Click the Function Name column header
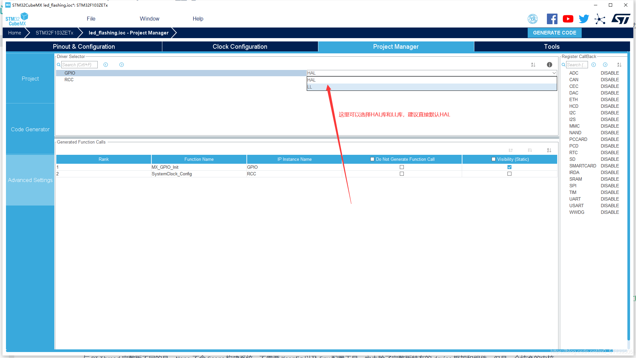Image resolution: width=636 pixels, height=358 pixels. 199,159
